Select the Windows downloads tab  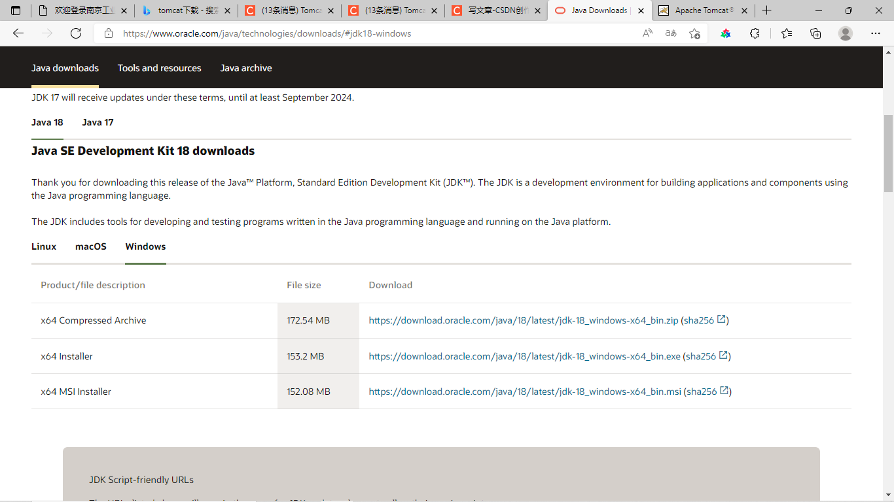pyautogui.click(x=145, y=246)
